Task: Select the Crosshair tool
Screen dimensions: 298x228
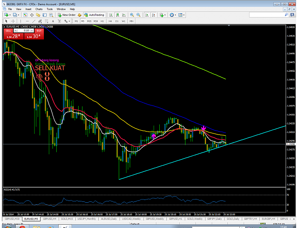Action: [x=13, y=21]
